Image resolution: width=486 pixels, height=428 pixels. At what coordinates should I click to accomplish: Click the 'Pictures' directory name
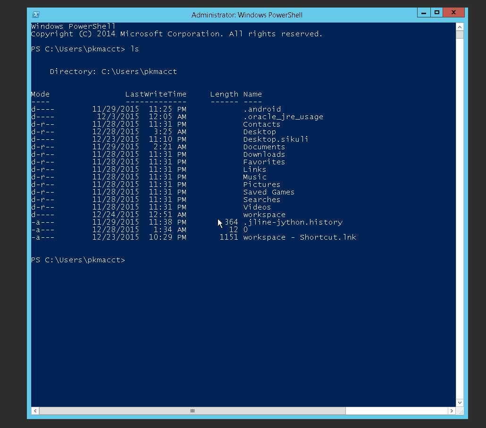(x=261, y=185)
